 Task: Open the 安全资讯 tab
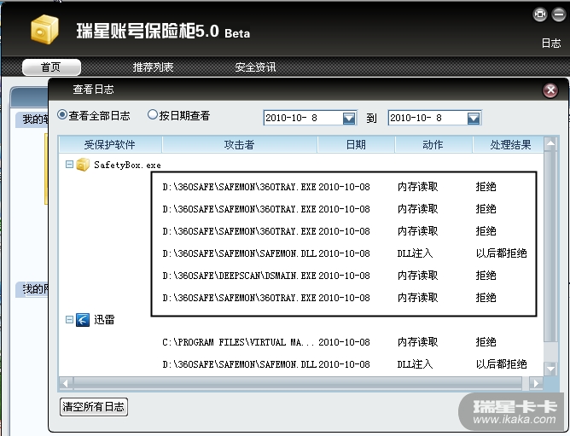pos(255,67)
